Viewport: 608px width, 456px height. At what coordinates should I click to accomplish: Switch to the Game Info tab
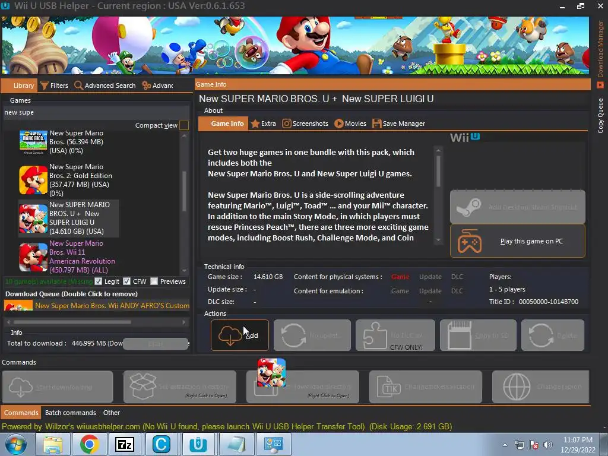(223, 123)
